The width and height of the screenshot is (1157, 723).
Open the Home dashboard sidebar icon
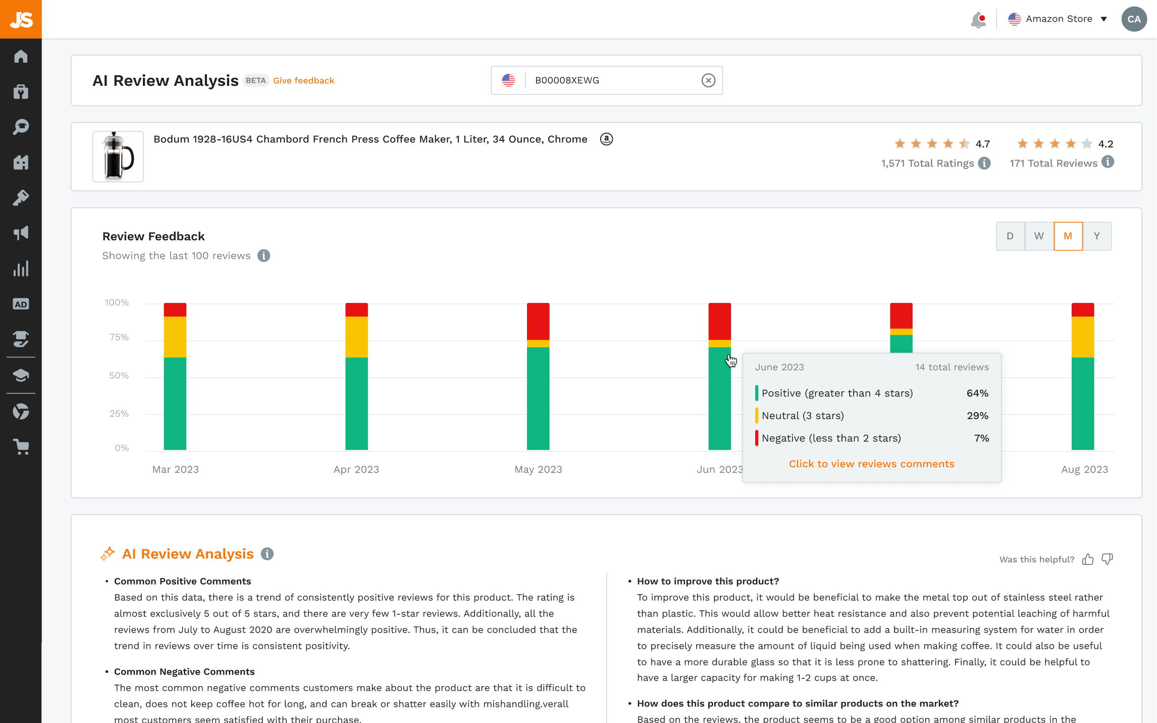tap(21, 56)
